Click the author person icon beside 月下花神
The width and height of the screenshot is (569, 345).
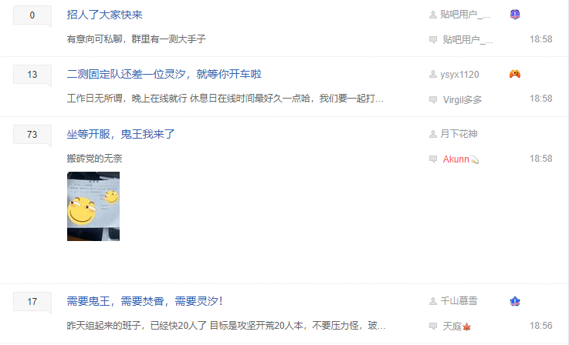click(x=432, y=134)
